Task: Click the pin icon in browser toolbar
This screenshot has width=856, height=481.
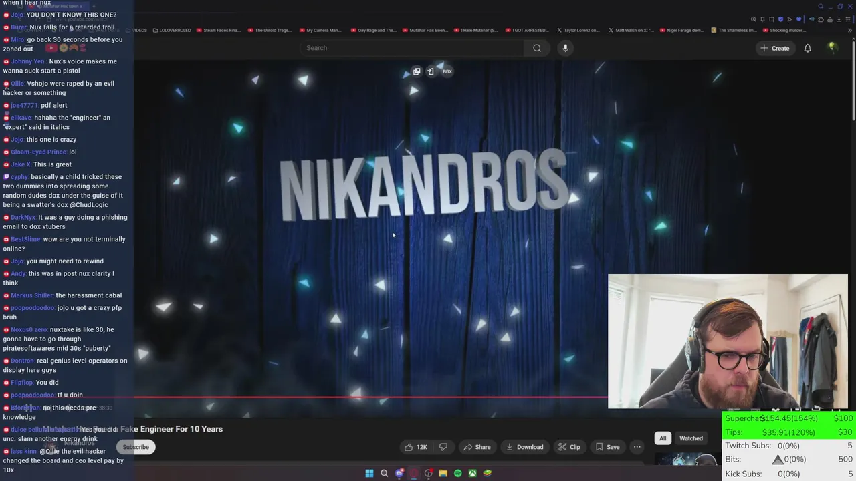Action: point(762,19)
